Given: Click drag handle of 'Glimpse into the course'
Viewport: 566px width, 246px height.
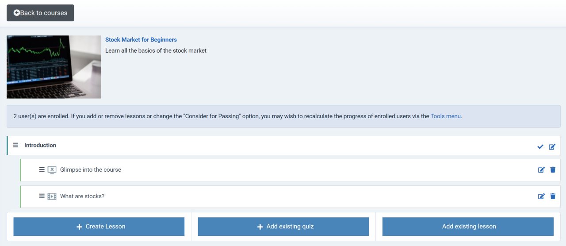Looking at the screenshot, I should [x=42, y=169].
